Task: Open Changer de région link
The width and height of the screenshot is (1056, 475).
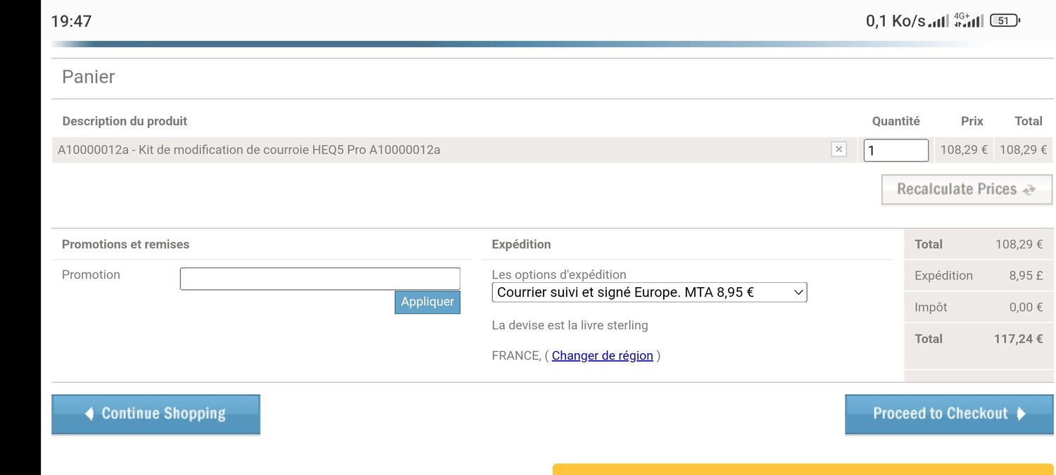Action: click(x=602, y=355)
